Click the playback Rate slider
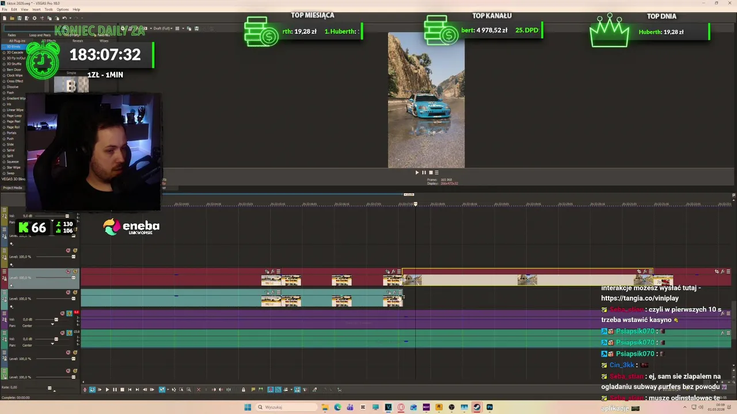 point(50,388)
